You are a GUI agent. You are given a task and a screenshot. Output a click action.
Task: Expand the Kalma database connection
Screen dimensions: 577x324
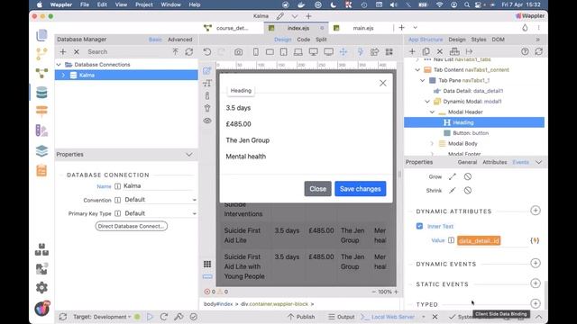[x=63, y=75]
